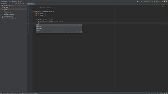Viewport: 168px width, 94px height.
Task: Collapse the src folder
Action: click(3, 11)
